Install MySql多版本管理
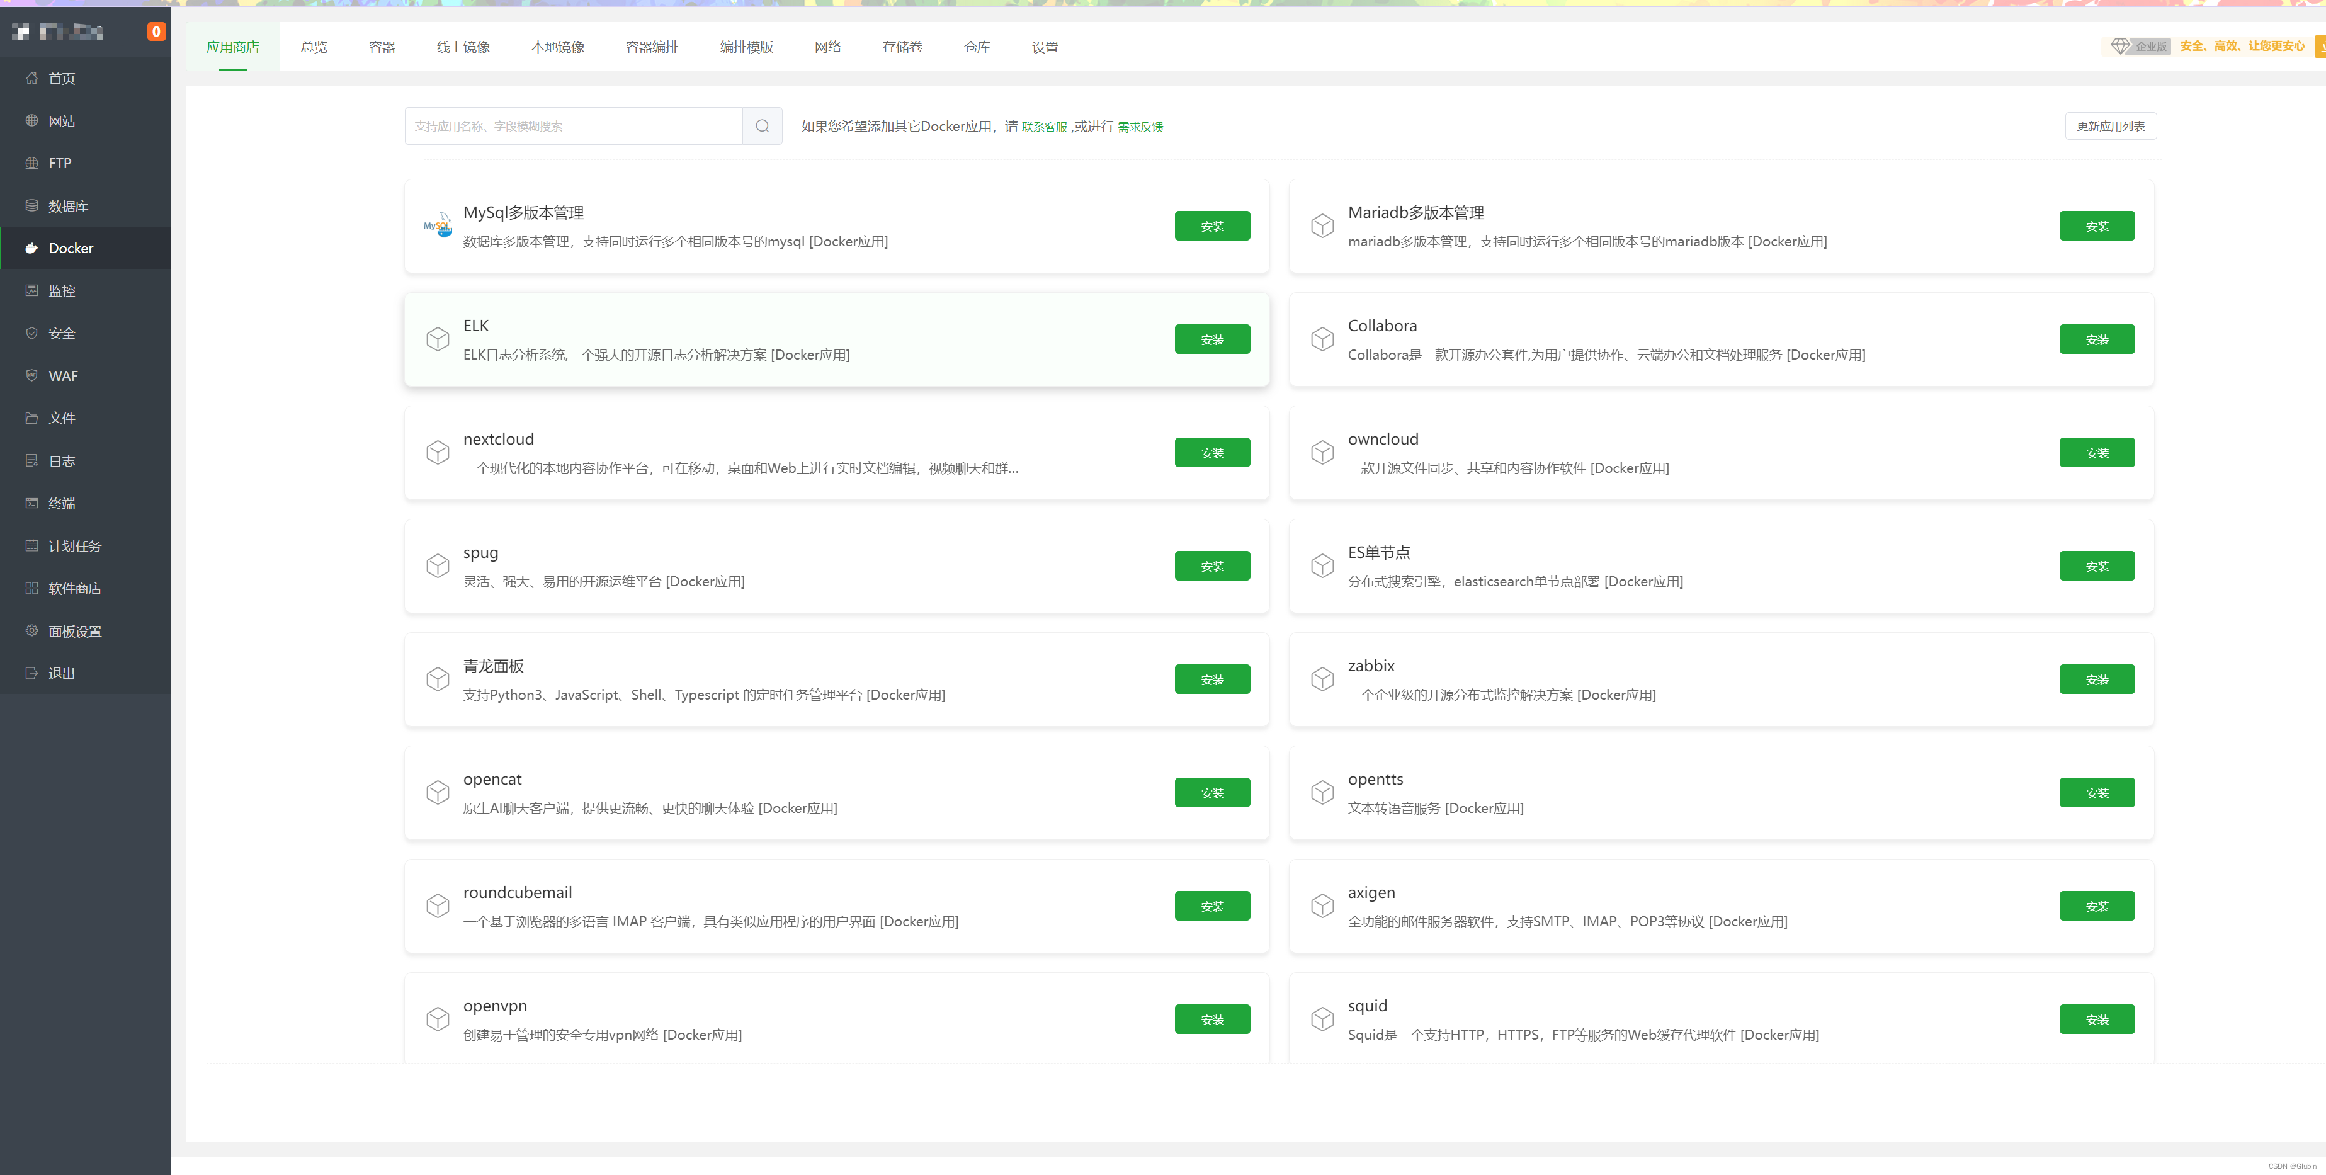2326x1175 pixels. coord(1211,226)
